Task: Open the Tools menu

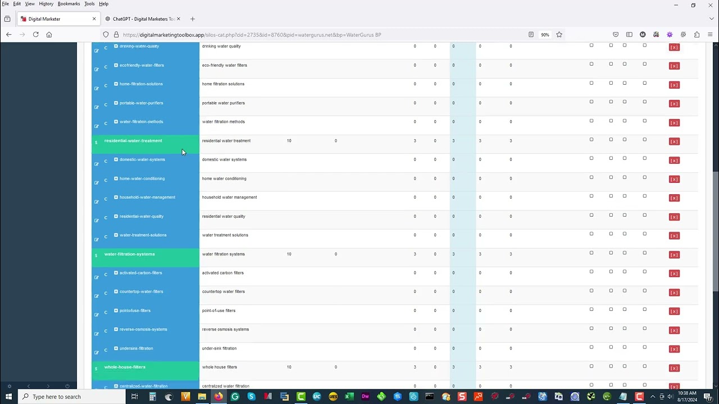Action: [89, 4]
